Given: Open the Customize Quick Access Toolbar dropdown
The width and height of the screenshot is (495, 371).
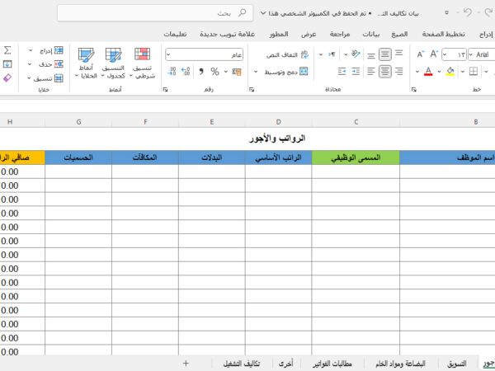Looking at the screenshot, I should coord(446,12).
